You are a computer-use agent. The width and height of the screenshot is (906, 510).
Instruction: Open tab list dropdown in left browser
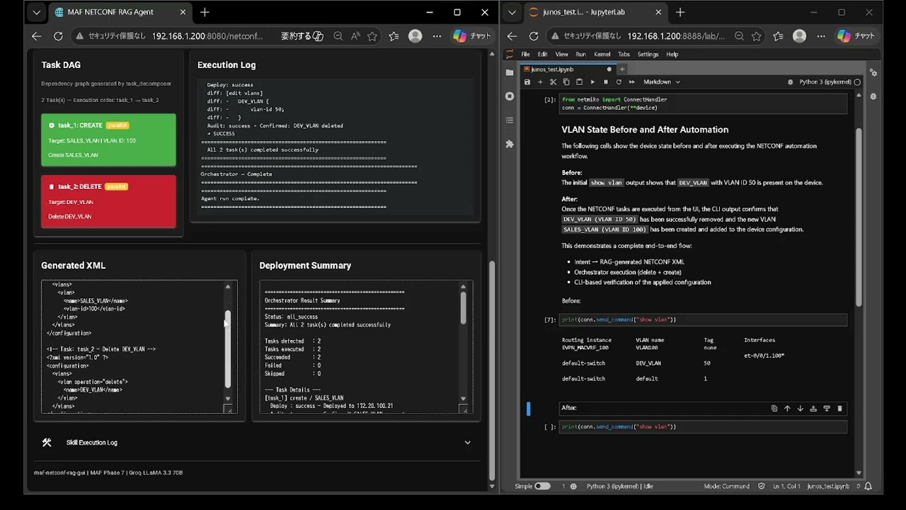coord(37,12)
